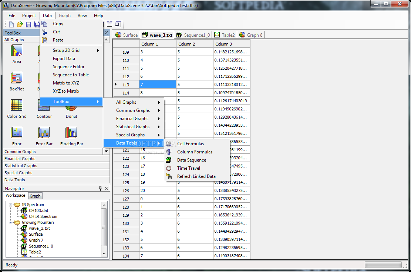The height and width of the screenshot is (272, 411).
Task: Choose Cell Formulas from Data Tools submenu
Action: pyautogui.click(x=198, y=144)
